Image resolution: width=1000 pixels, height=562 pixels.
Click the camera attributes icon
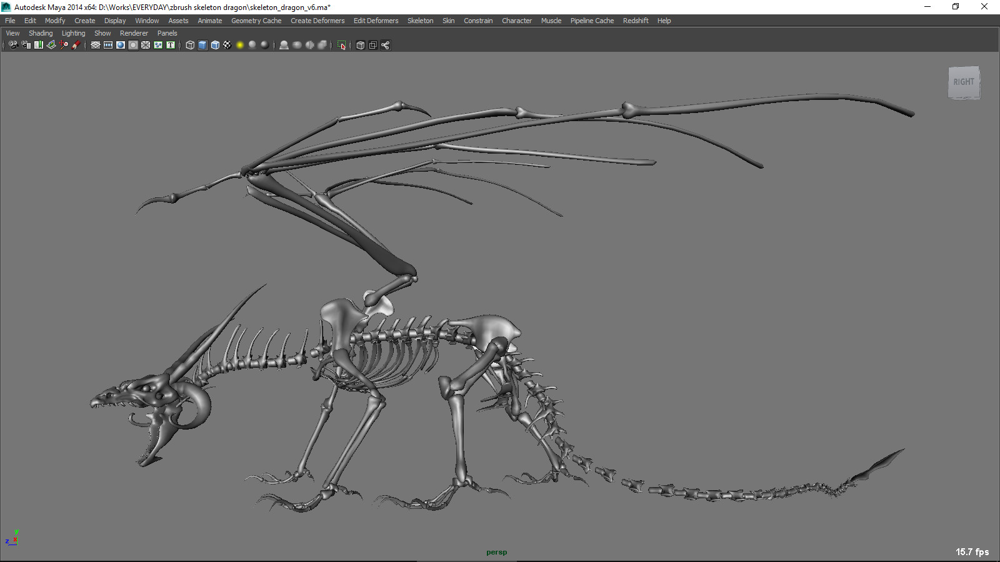[x=26, y=45]
